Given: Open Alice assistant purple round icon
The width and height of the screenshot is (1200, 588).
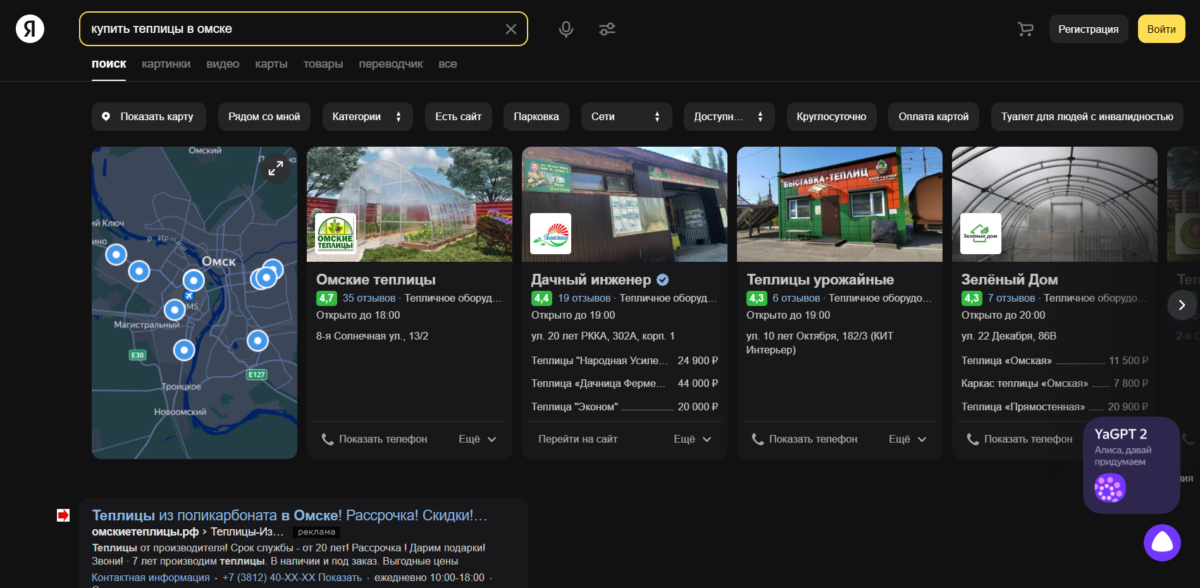Looking at the screenshot, I should point(1161,542).
